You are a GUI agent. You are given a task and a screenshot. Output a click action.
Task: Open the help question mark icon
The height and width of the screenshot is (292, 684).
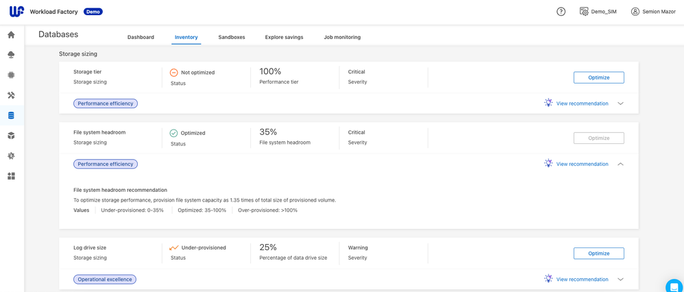[x=561, y=12]
